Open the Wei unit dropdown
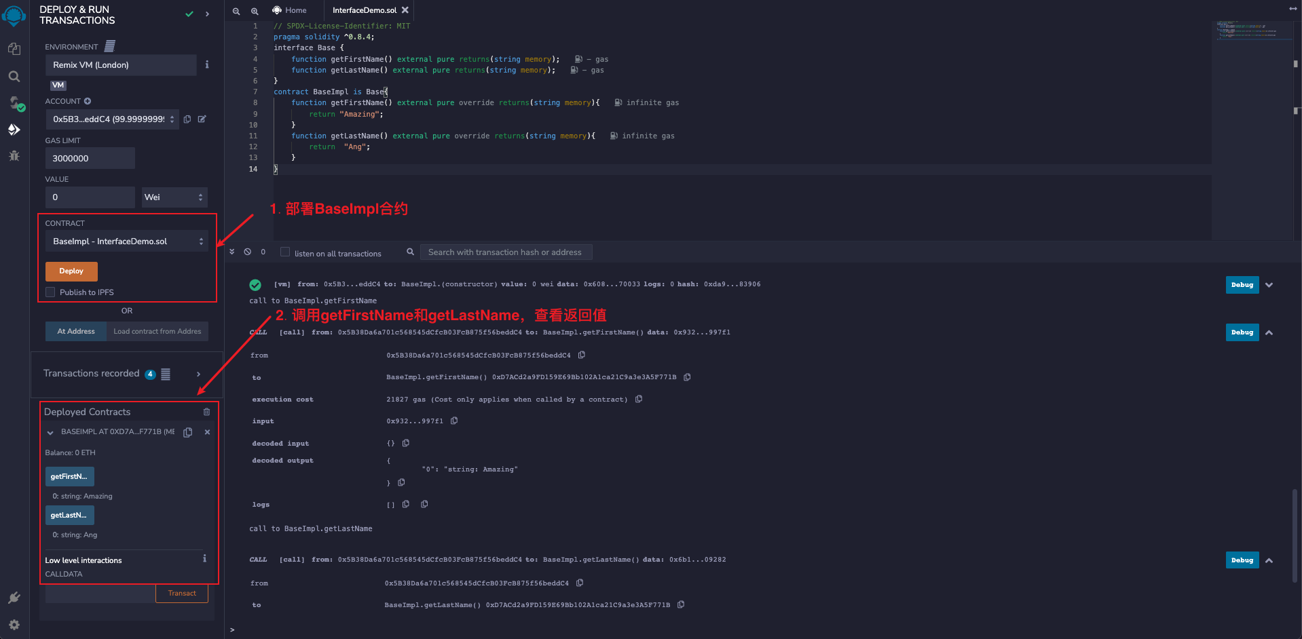 coord(174,197)
